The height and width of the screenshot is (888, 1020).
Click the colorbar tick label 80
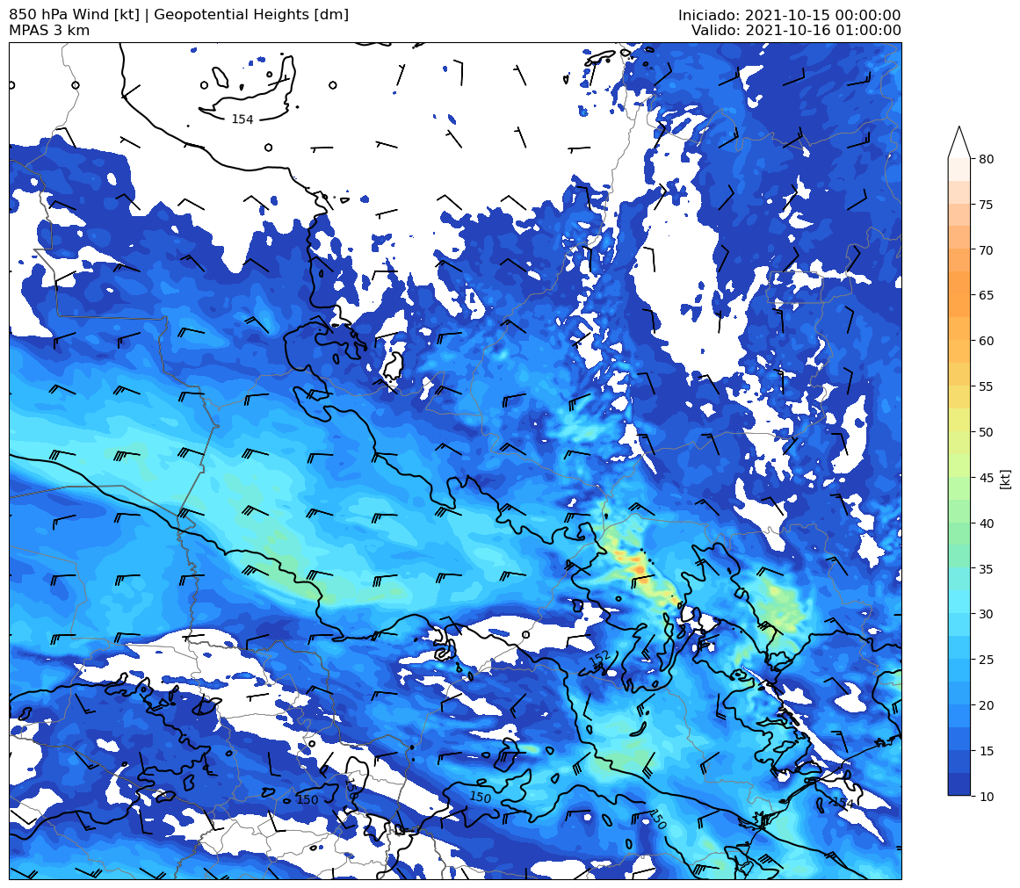point(986,159)
